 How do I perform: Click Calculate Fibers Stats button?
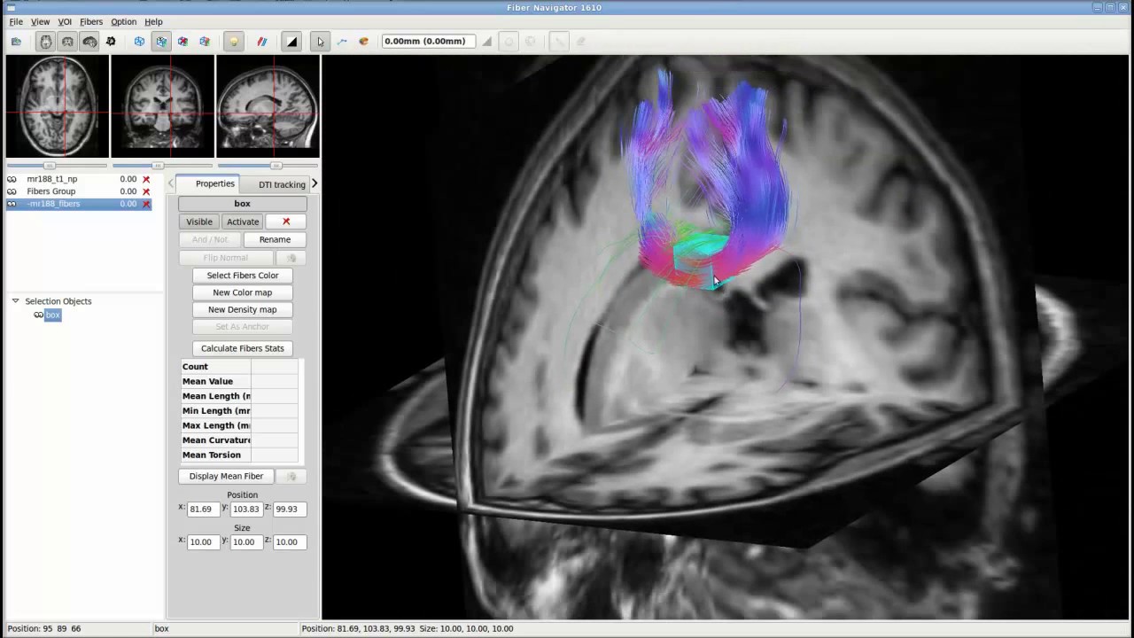point(243,348)
